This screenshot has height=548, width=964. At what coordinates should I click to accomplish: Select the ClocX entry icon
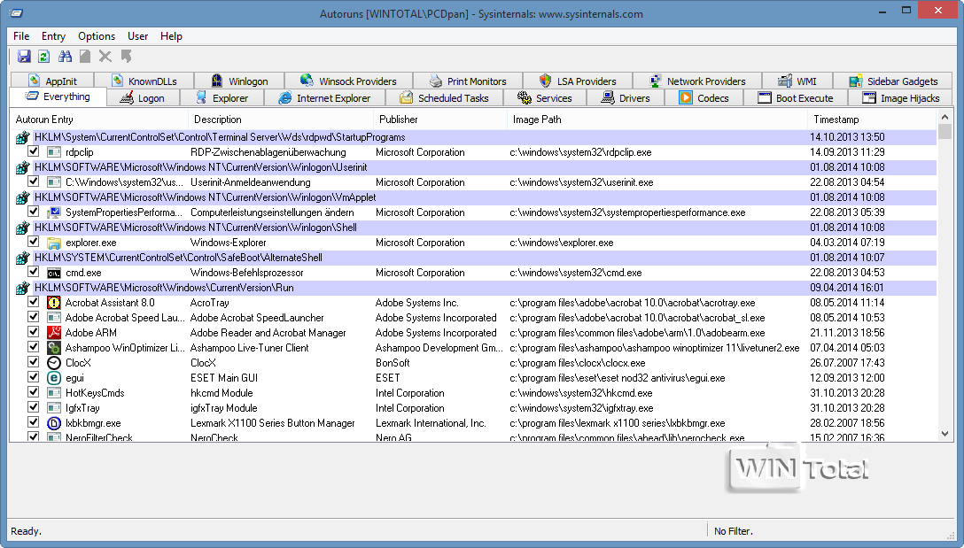[x=54, y=363]
